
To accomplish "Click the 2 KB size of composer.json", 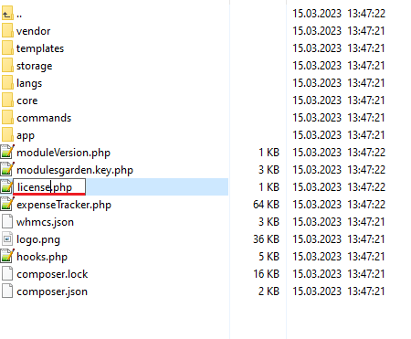I will click(x=269, y=291).
